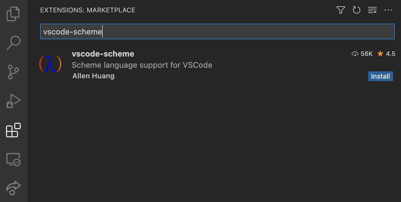The height and width of the screenshot is (202, 401).
Task: Click the extension search input field
Action: (x=217, y=31)
